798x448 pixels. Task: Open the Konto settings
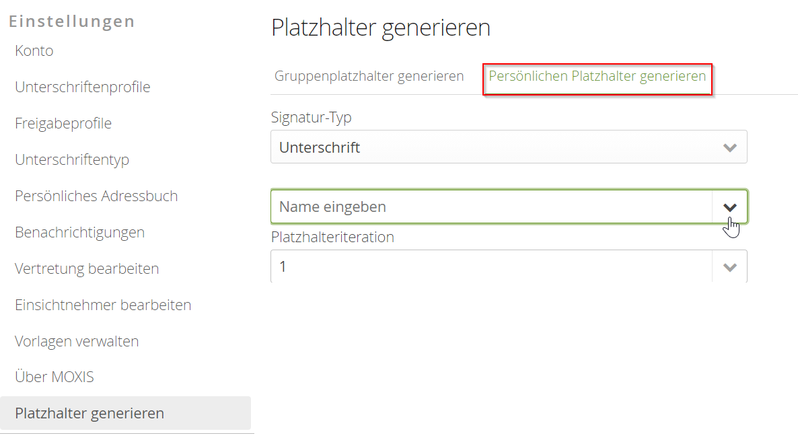coord(34,50)
